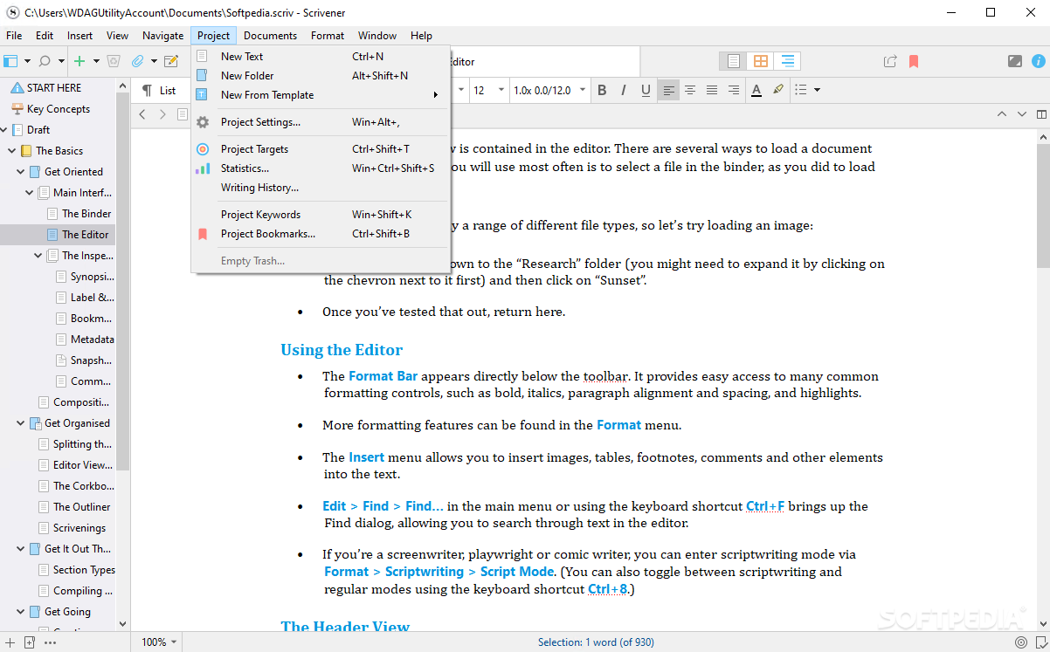Viewport: 1050px width, 652px height.
Task: Open the blue Inspector info icon
Action: [1039, 61]
